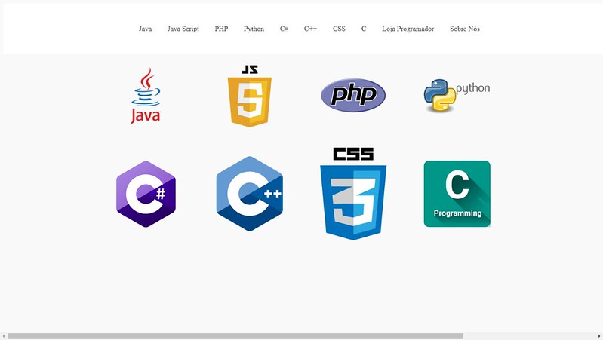The image size is (603, 340).
Task: Open the green C Programming logo
Action: tap(457, 194)
